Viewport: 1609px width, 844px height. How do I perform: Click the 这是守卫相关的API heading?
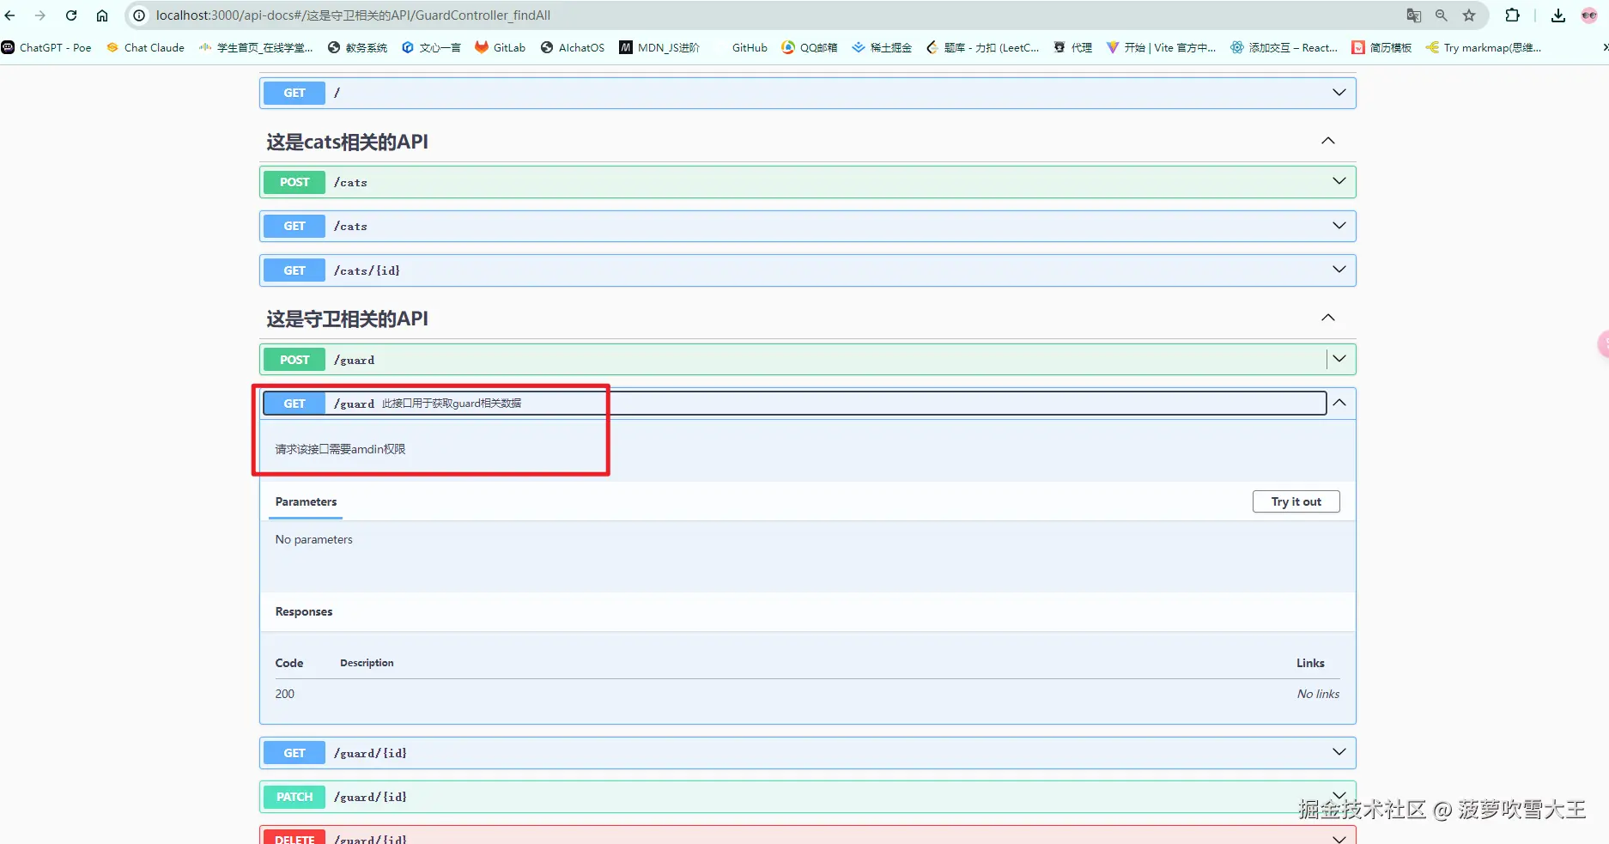[x=347, y=319]
